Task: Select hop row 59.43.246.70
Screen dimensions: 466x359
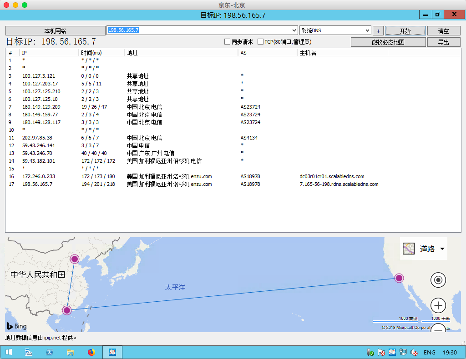Action: [233, 153]
